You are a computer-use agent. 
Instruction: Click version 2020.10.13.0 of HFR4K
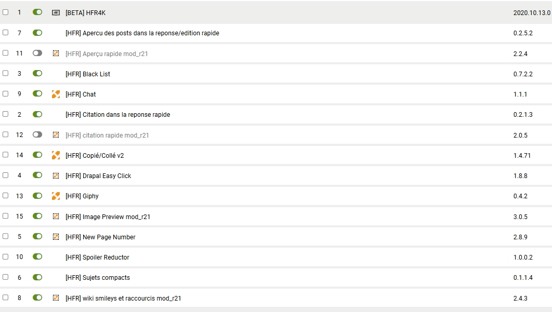pos(532,13)
